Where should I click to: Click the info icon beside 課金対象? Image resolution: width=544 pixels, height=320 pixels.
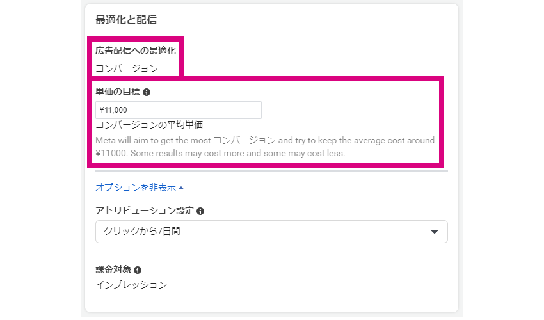[138, 269]
